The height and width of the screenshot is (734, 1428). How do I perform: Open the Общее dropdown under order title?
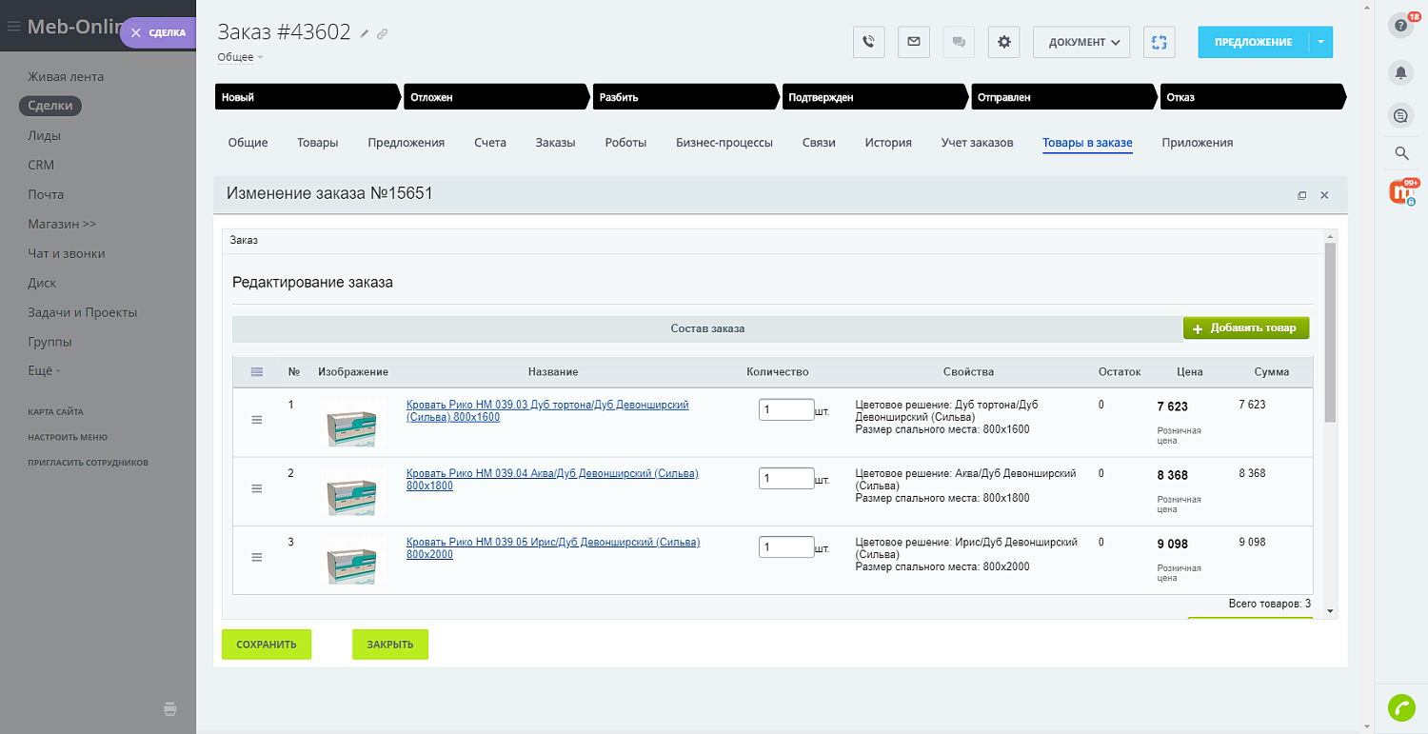coord(238,56)
